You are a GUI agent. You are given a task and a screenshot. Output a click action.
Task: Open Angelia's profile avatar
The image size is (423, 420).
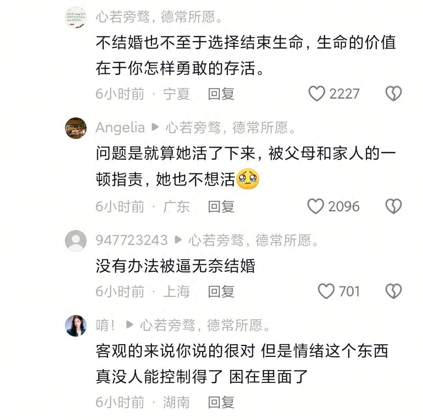pyautogui.click(x=76, y=128)
